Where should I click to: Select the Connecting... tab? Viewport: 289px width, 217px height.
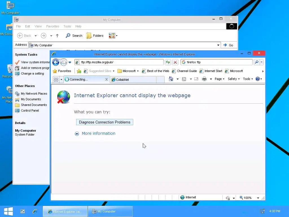pos(85,79)
